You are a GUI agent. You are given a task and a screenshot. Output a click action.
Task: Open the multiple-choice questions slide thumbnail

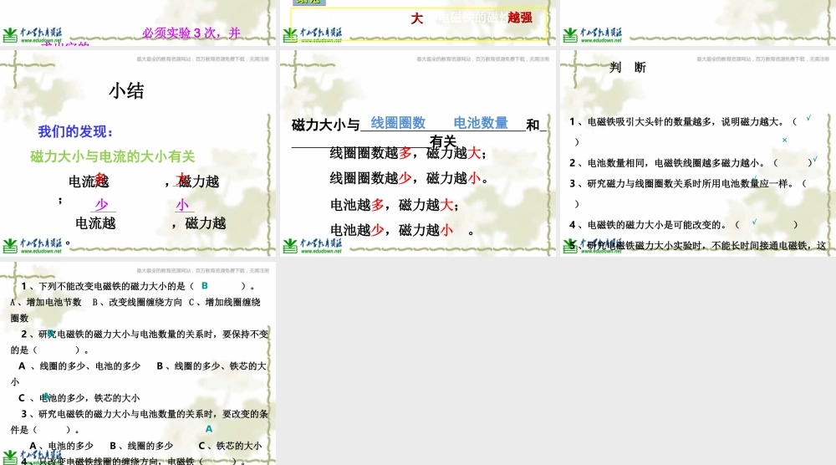point(138,363)
